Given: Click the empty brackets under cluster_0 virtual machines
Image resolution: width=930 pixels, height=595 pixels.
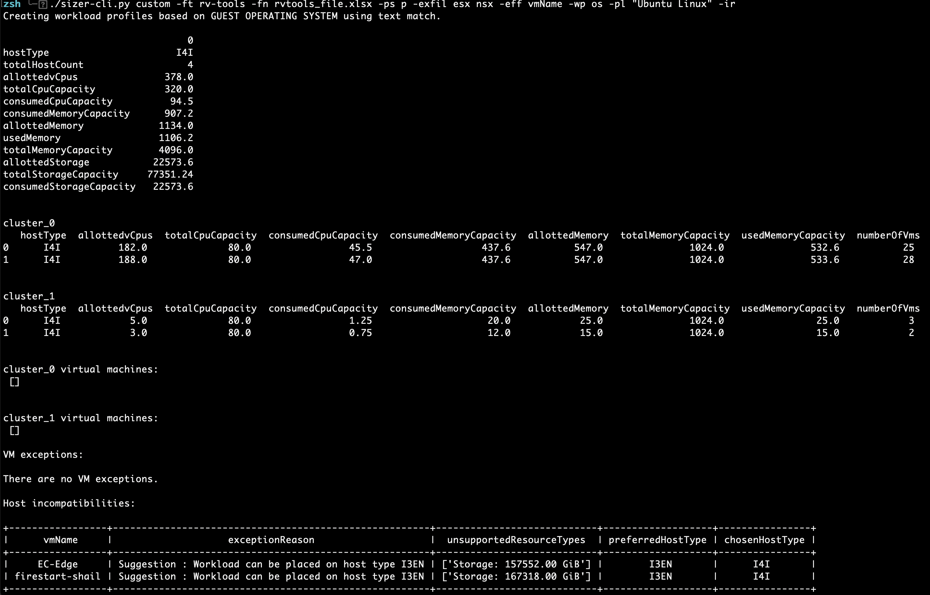Looking at the screenshot, I should 15,382.
